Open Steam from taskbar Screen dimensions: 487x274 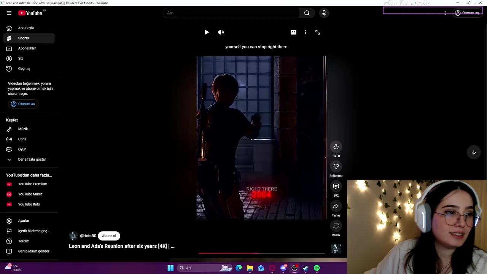[305, 268]
